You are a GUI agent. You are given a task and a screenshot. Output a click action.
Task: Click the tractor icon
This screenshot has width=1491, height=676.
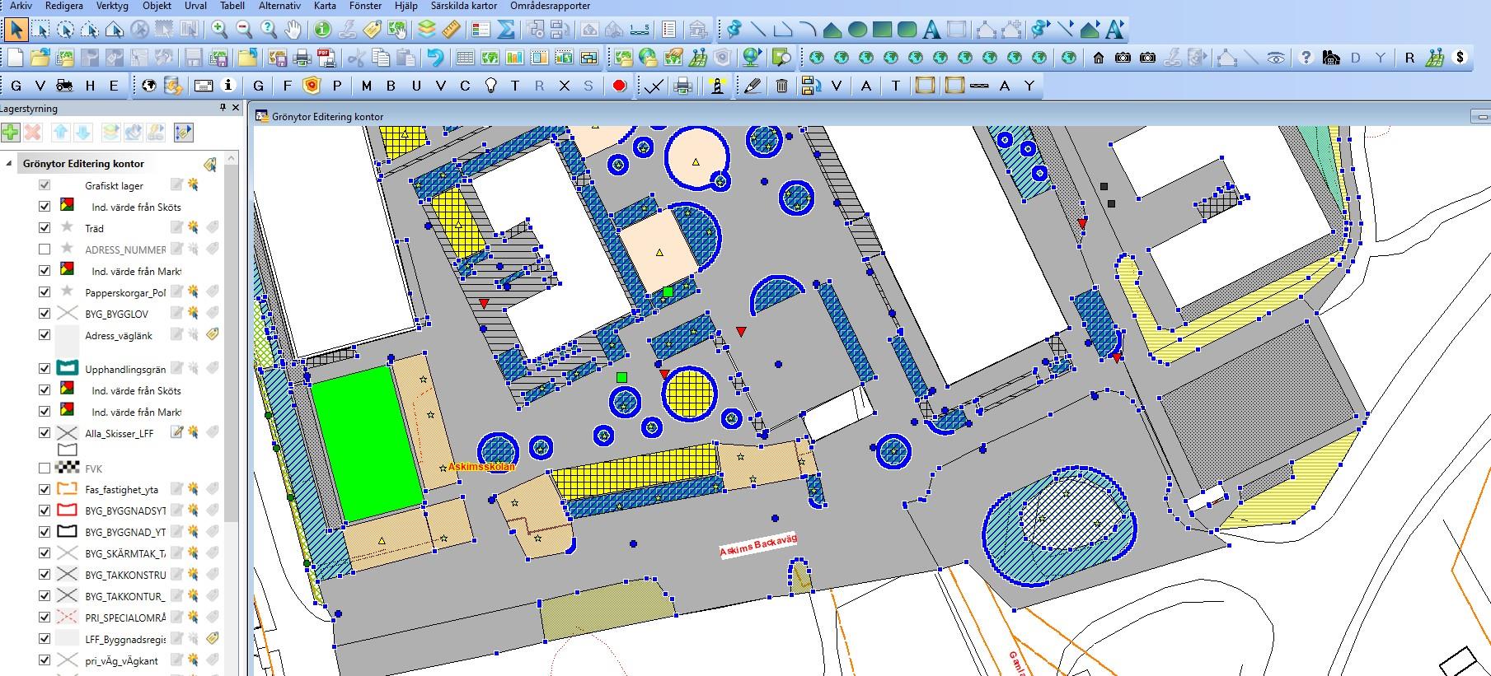[x=63, y=86]
